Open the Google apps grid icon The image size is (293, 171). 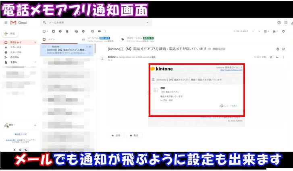pyautogui.click(x=286, y=23)
